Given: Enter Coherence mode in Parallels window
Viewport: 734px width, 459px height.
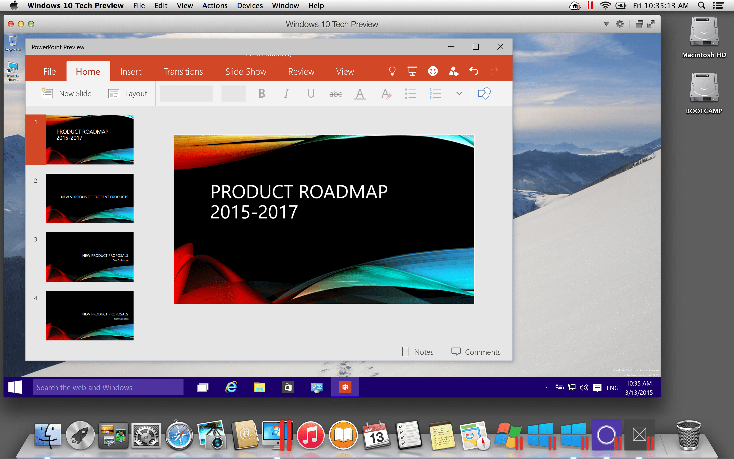Looking at the screenshot, I should coord(639,24).
